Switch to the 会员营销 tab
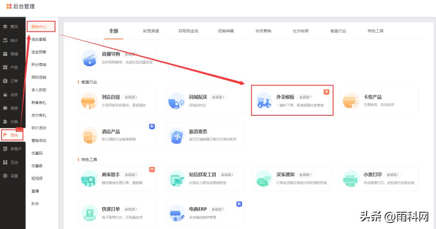The image size is (436, 229). tap(263, 31)
